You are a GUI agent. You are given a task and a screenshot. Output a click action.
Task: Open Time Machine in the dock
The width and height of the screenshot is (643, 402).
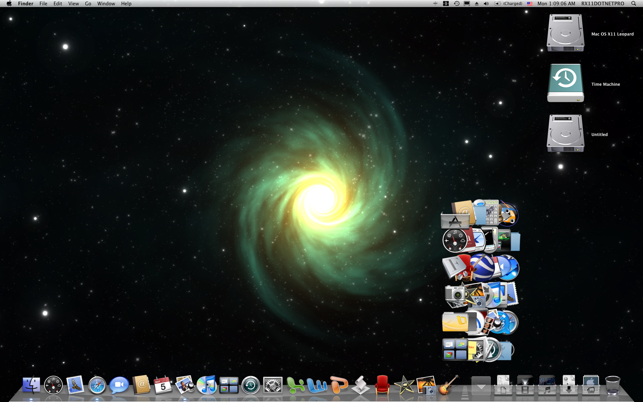(251, 385)
